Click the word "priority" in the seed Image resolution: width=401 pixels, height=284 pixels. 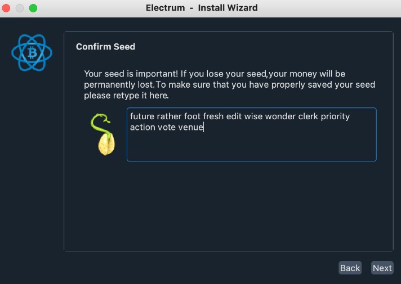333,116
